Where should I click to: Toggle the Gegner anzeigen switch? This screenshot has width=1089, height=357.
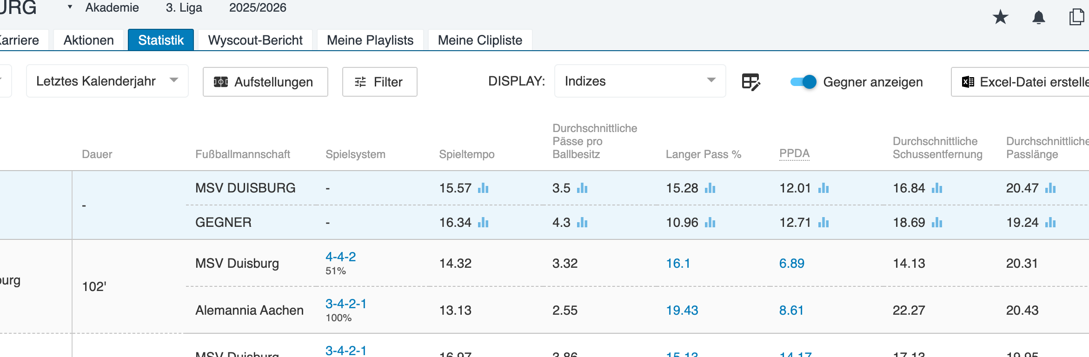point(803,82)
